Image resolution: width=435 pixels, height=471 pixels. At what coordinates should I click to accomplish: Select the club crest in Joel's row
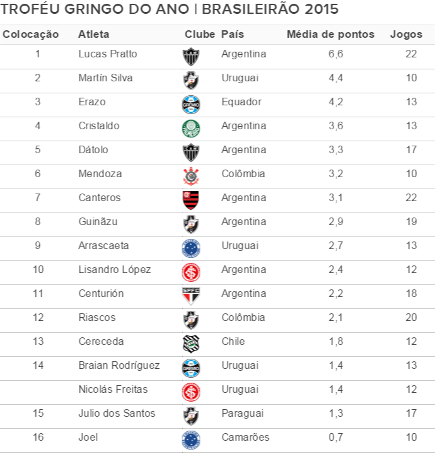click(x=190, y=439)
